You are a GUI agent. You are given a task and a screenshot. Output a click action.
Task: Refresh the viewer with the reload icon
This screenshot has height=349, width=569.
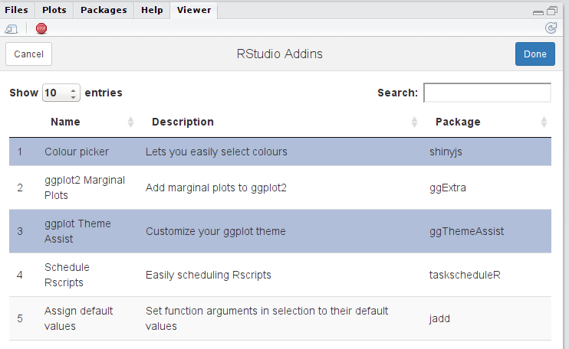550,28
